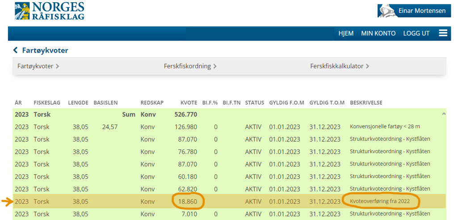Sort table by KVOTE column header

pyautogui.click(x=188, y=103)
